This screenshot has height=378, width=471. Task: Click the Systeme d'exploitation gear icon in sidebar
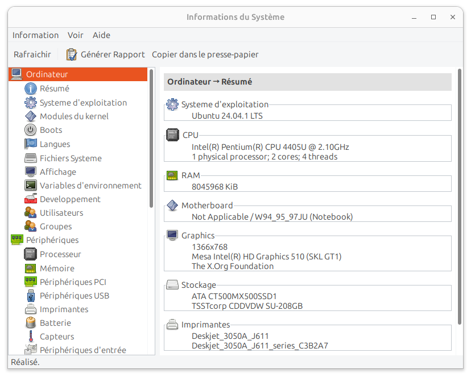point(31,103)
